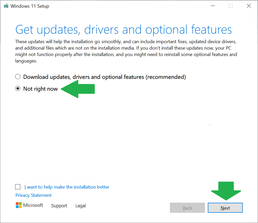The image size is (258, 223).
Task: Click the 'Get updates, drivers and optional features' heading
Action: [x=124, y=30]
